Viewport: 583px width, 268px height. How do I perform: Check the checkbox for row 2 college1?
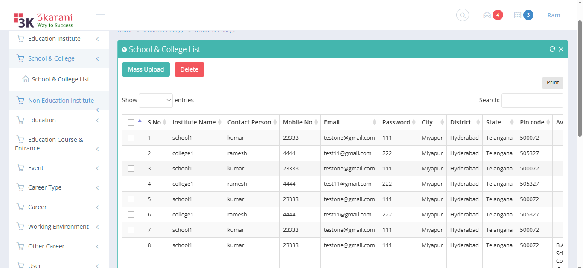131,153
